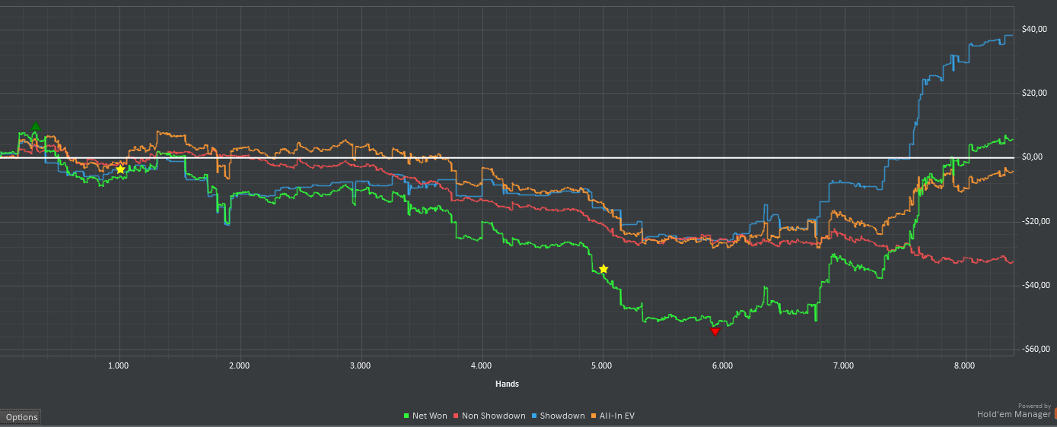Toggle the Net Won series label
The width and height of the screenshot is (1057, 427).
tap(429, 416)
